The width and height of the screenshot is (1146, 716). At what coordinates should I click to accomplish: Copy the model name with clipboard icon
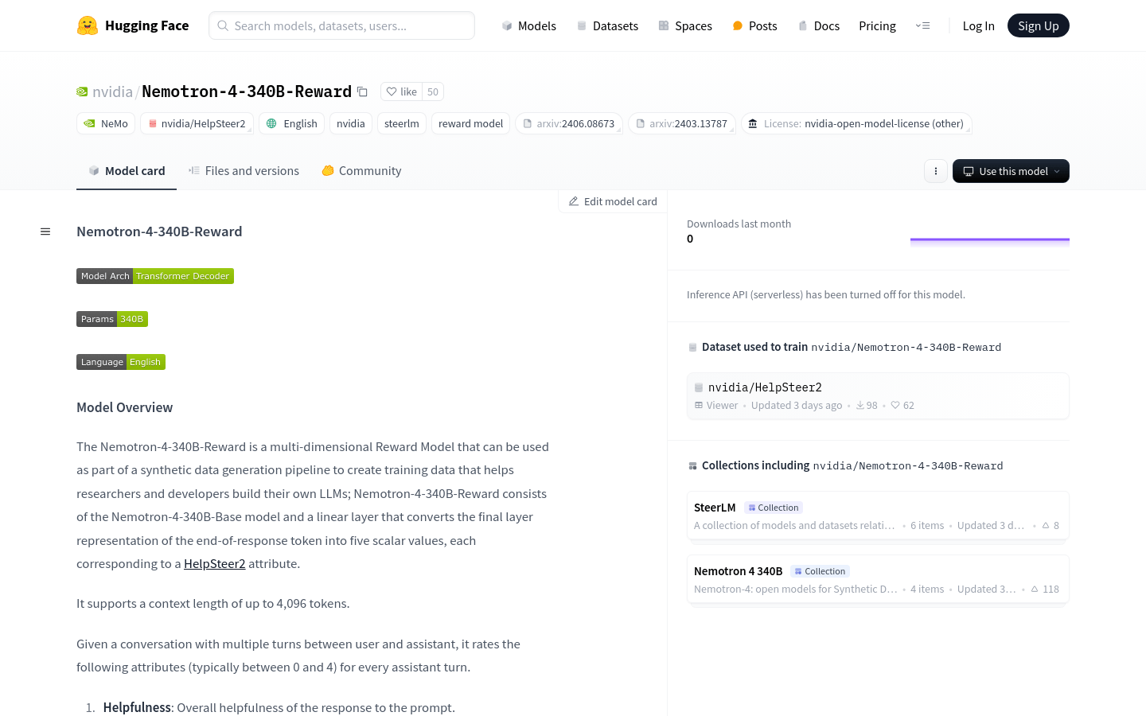[362, 91]
